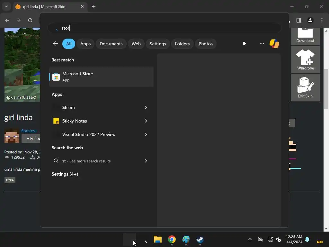Show more filters with play arrow

[245, 44]
